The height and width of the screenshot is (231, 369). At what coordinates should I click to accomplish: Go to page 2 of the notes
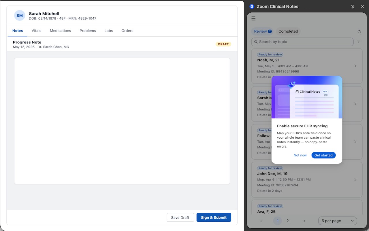tap(287, 221)
